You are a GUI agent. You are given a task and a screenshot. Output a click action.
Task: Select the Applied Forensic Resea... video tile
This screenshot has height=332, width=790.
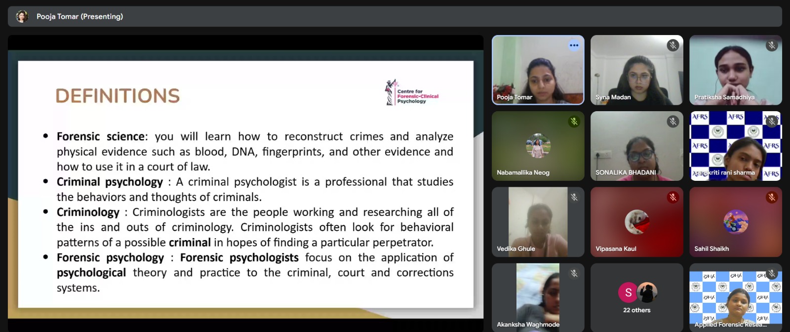click(736, 297)
